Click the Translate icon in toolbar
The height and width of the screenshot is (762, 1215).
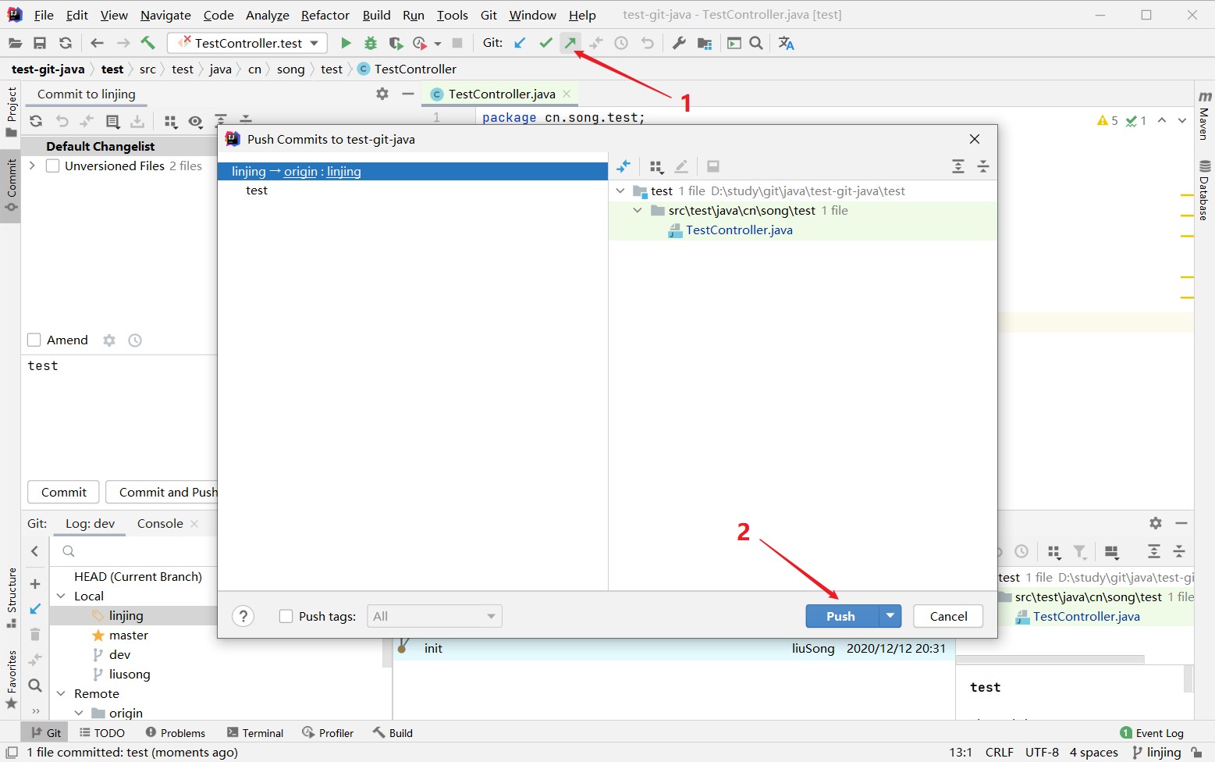point(786,43)
